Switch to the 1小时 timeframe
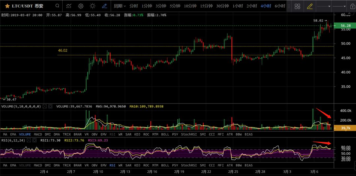The height and width of the screenshot is (176, 356). (237, 6)
